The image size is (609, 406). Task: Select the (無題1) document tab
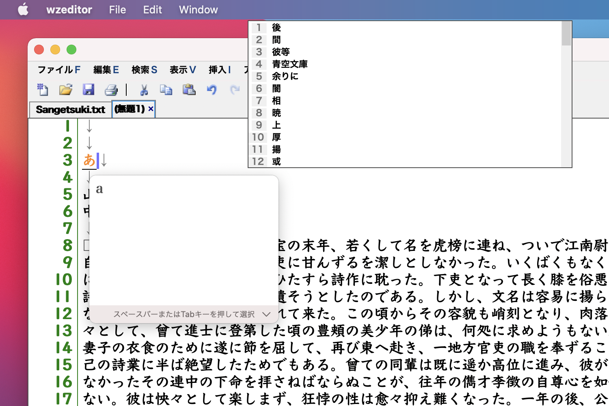pyautogui.click(x=129, y=109)
